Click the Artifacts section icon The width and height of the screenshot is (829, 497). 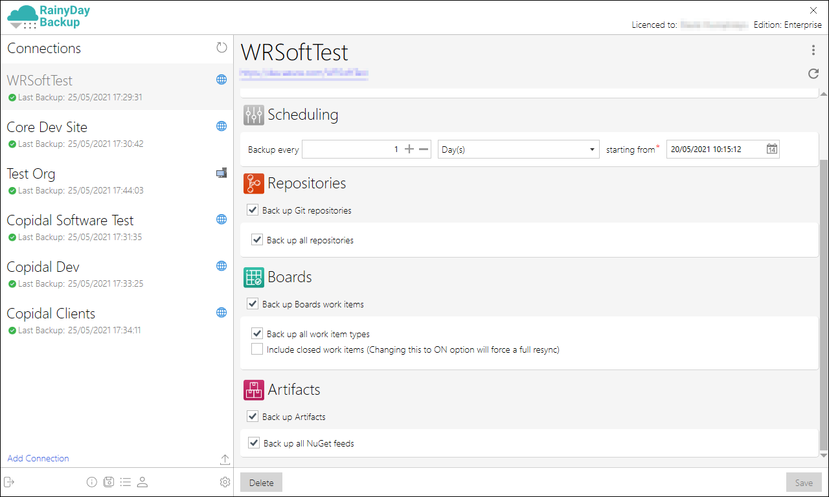254,390
